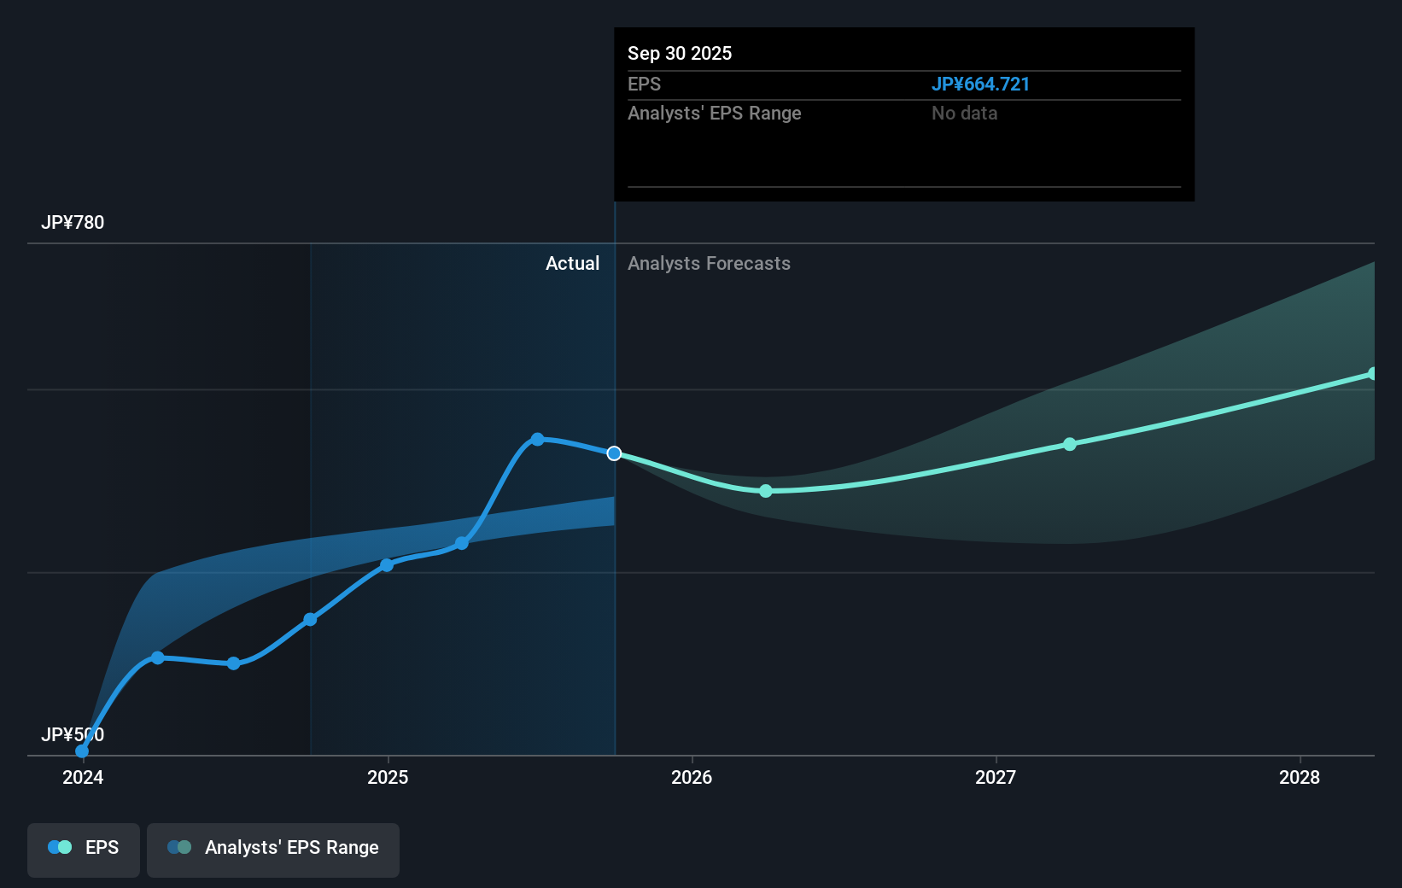
Task: Select the highlighted Sep 30 2025 data point
Action: coord(615,453)
